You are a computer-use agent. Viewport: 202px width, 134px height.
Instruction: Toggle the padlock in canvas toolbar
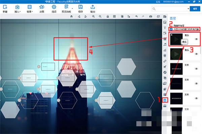click(108, 16)
